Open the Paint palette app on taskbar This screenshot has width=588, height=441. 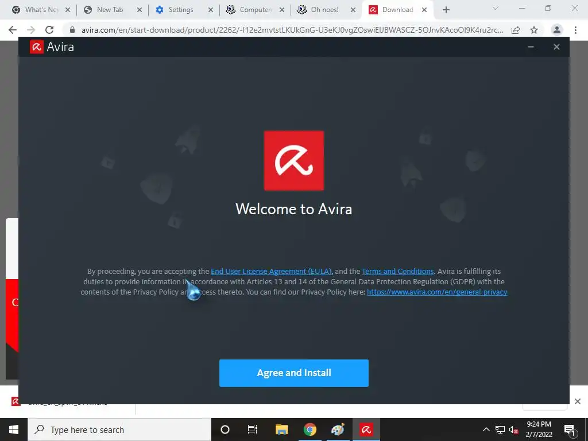[338, 430]
